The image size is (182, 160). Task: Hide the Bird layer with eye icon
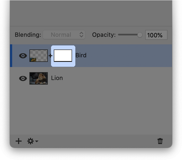click(23, 56)
